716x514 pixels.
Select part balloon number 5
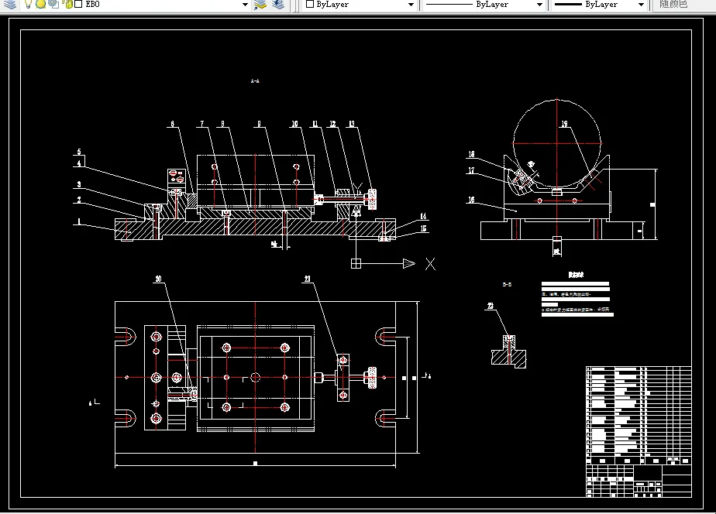pyautogui.click(x=79, y=152)
